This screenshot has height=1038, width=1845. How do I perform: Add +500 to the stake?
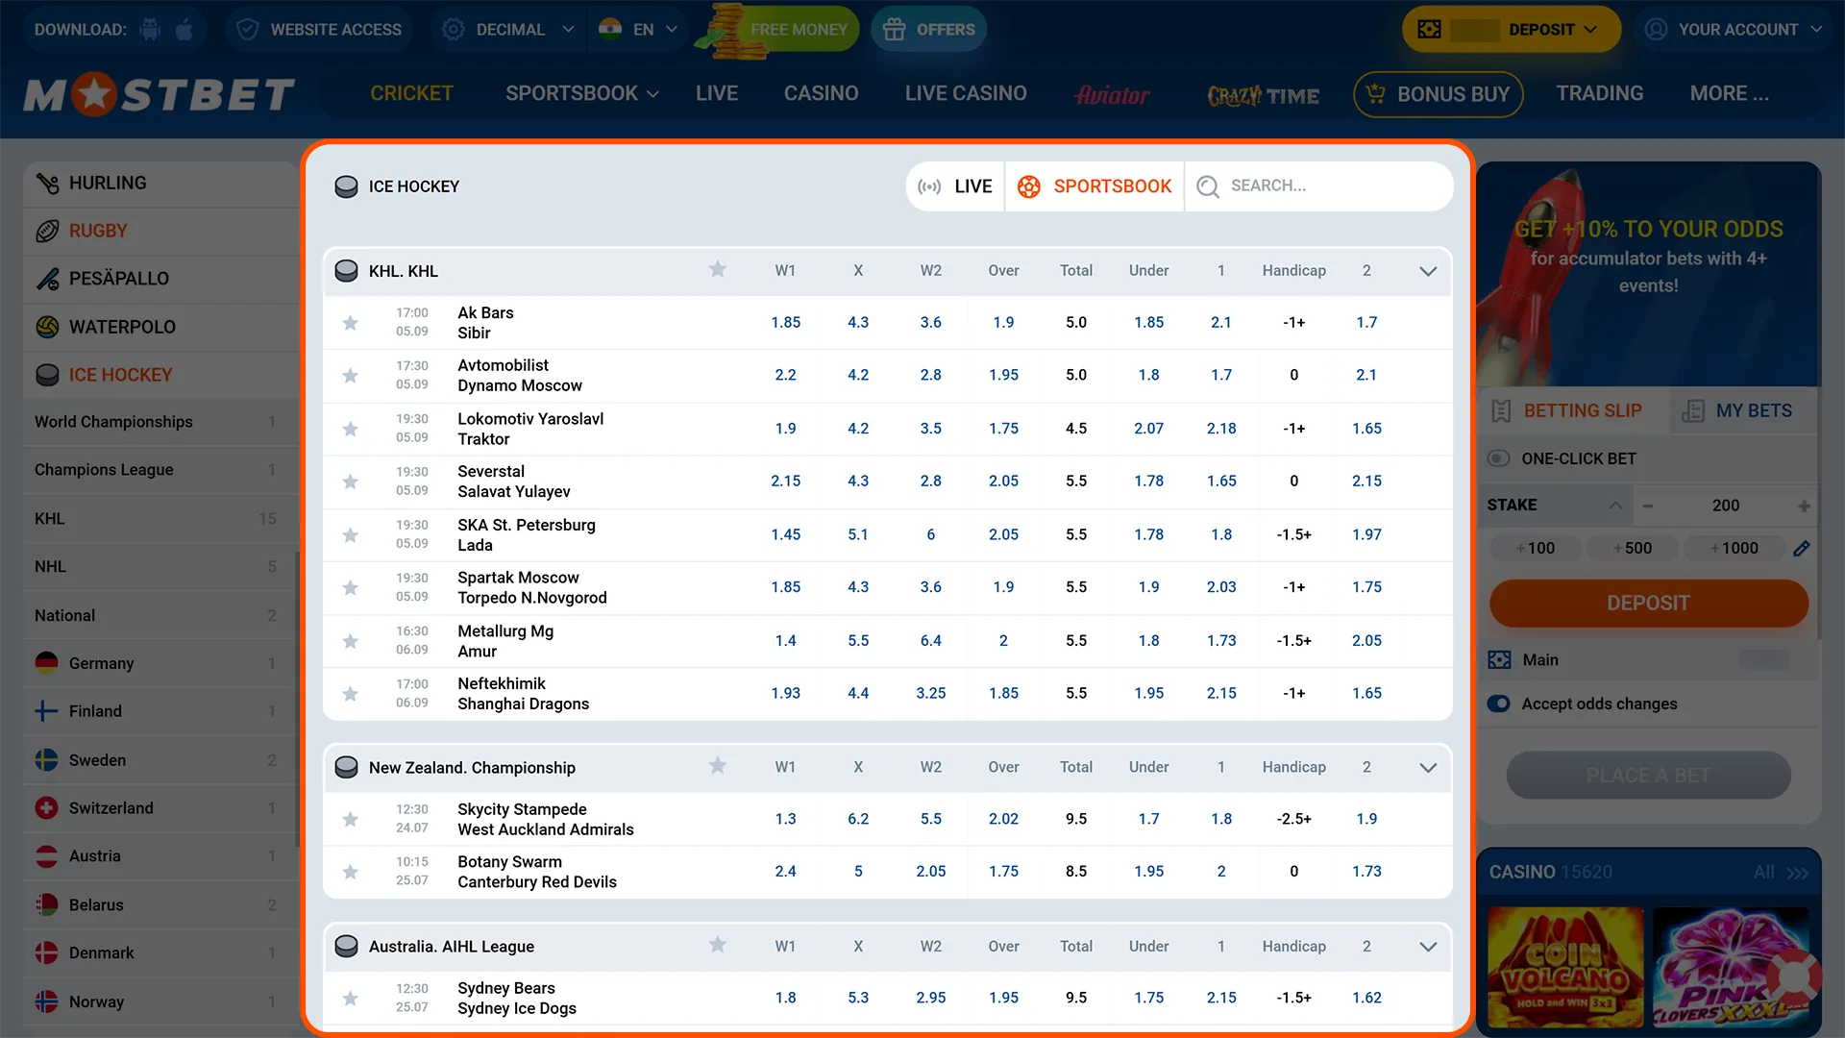point(1633,548)
